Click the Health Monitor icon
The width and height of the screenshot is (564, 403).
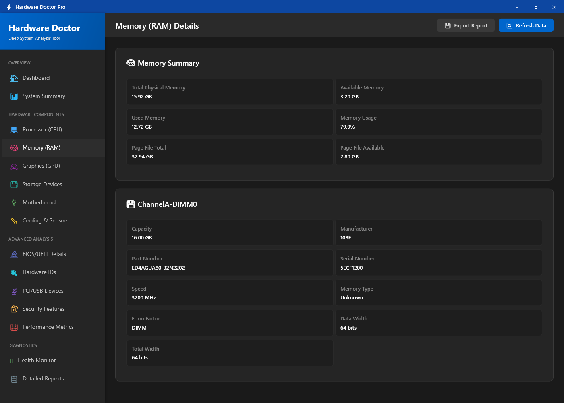(x=12, y=361)
